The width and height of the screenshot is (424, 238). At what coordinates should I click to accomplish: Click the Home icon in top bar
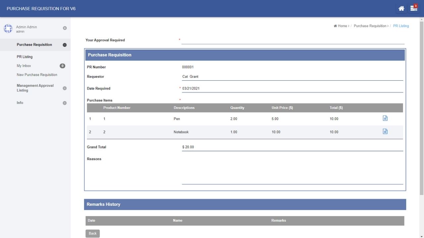pos(401,9)
